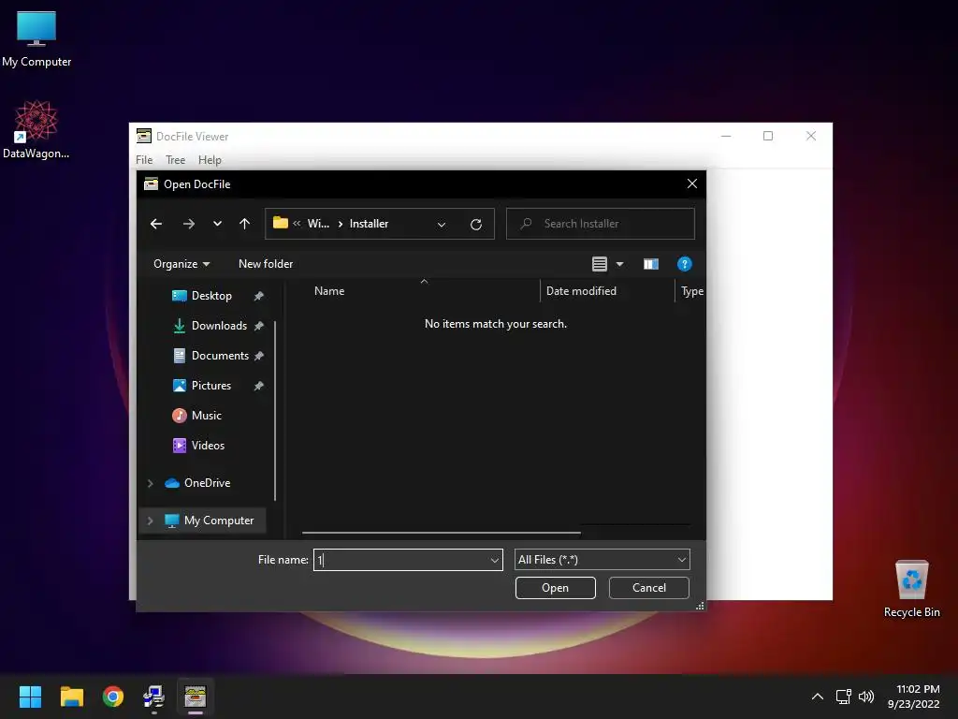Open Tree menu in DocFile Viewer
The image size is (958, 719).
(x=175, y=160)
